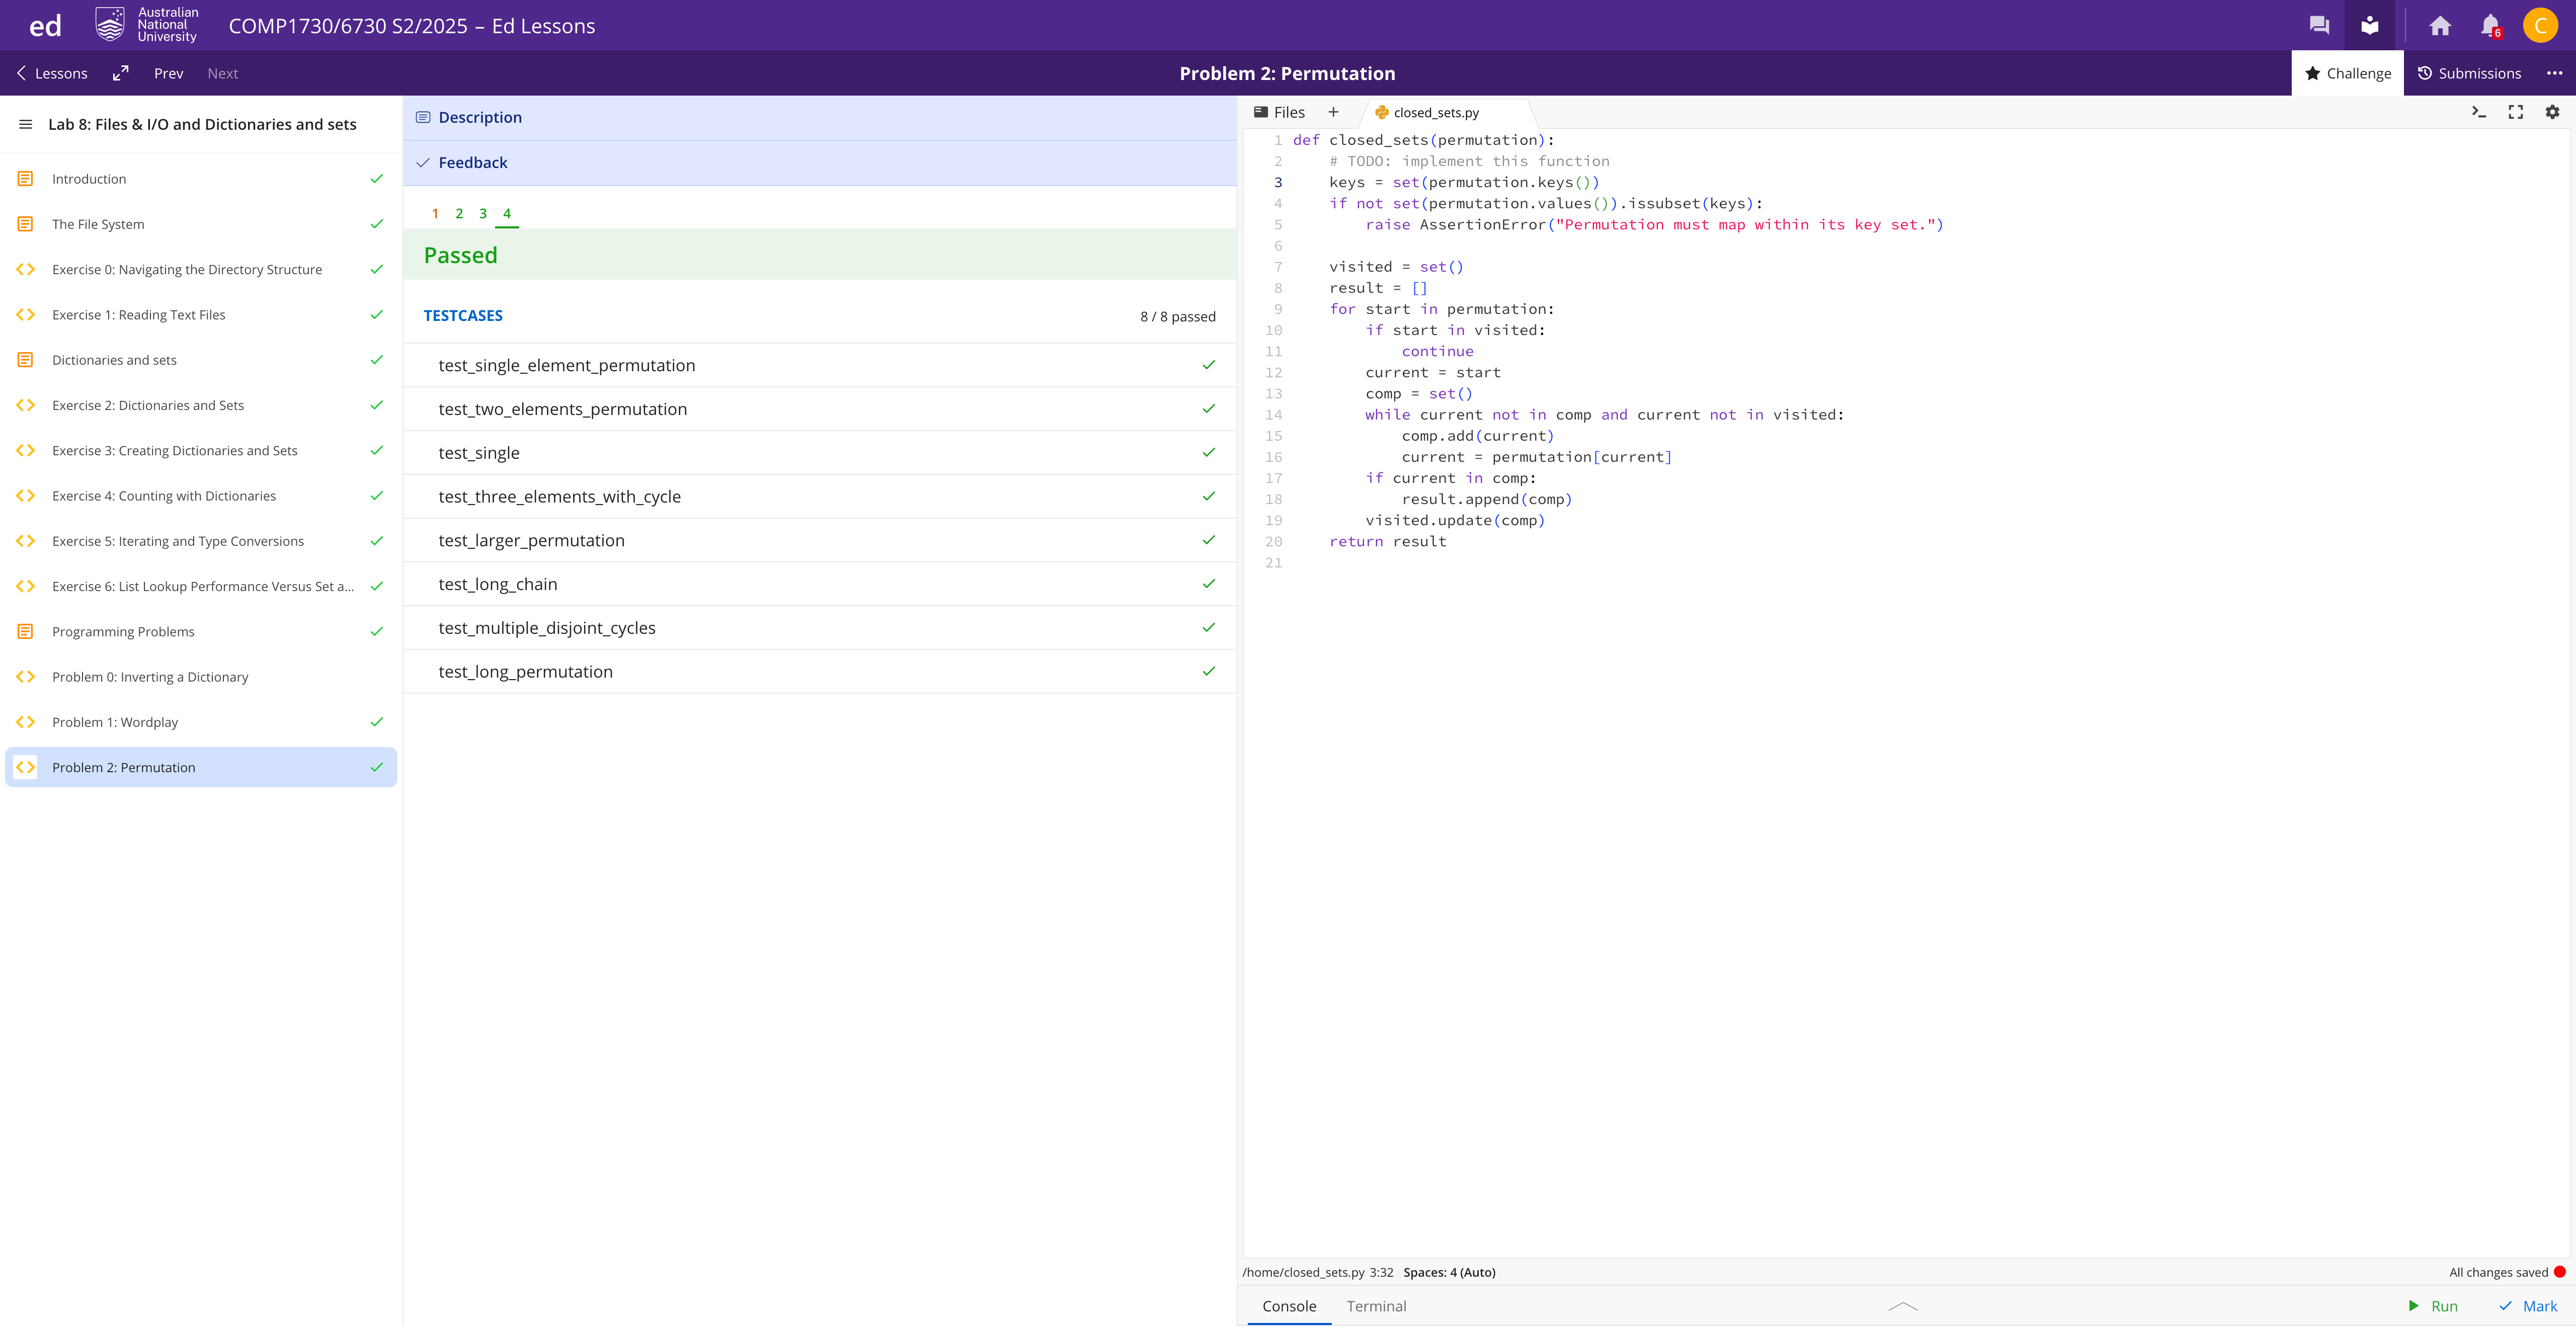Select feedback attempt 4
The width and height of the screenshot is (2576, 1326).
(x=507, y=213)
